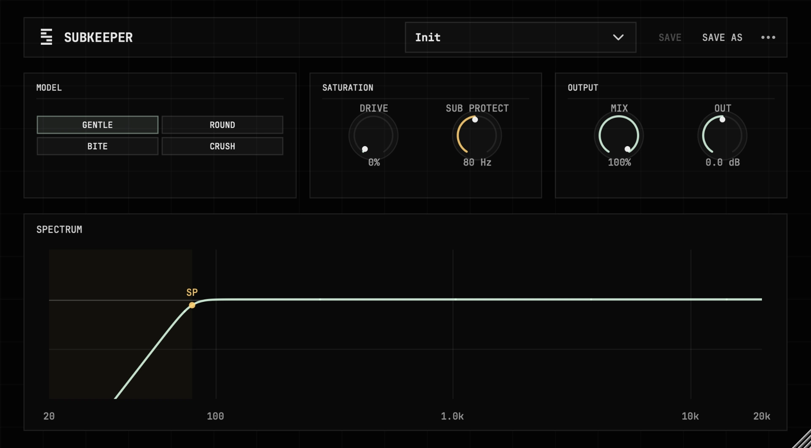Click the 0% drive value
The width and height of the screenshot is (811, 448).
[x=374, y=163]
